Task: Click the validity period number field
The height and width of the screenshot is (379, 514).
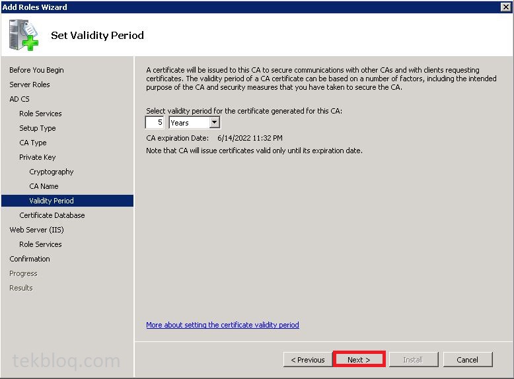Action: point(155,123)
